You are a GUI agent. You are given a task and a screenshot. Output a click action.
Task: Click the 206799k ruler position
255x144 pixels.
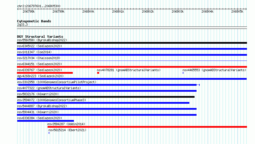[x=58, y=11]
